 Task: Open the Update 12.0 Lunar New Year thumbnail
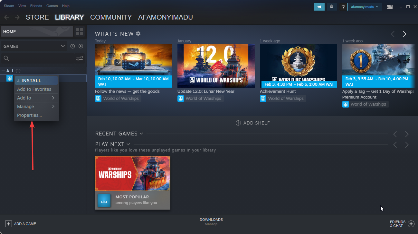point(216,66)
